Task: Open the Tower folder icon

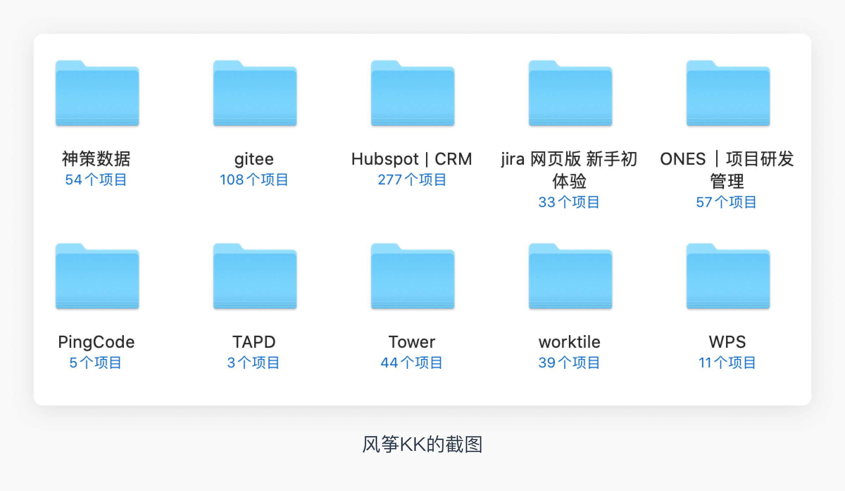Action: click(413, 277)
